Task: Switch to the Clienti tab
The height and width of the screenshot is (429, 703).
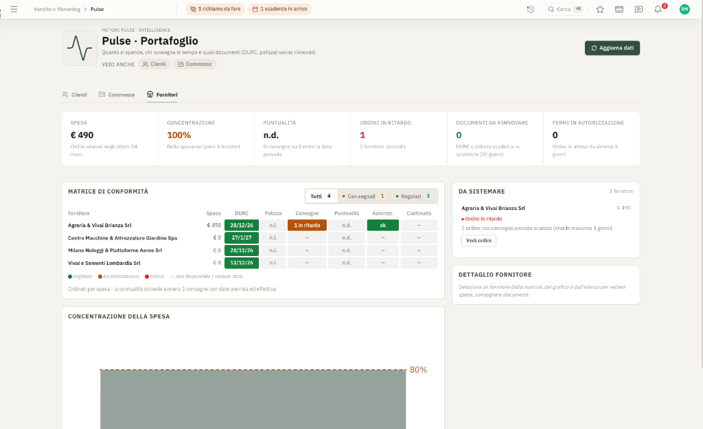Action: (74, 95)
